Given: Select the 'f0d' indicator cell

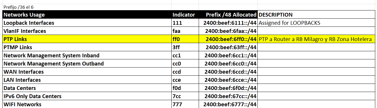Looking at the screenshot, I should pyautogui.click(x=185, y=88).
